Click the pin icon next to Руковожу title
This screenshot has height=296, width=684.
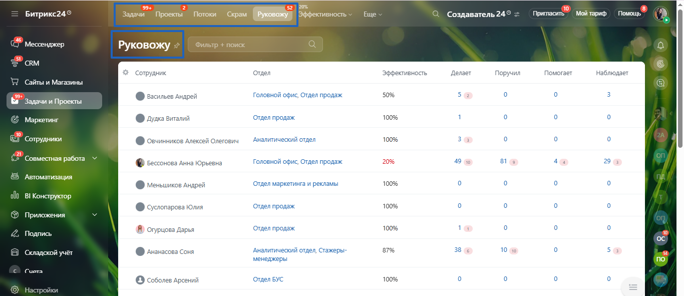click(177, 45)
